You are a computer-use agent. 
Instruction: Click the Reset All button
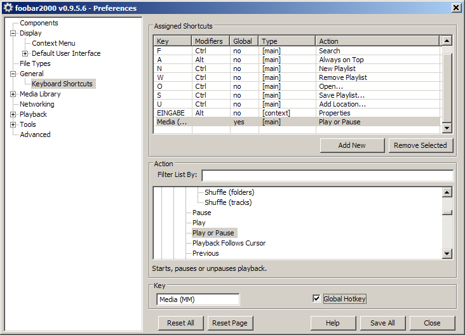pos(180,323)
